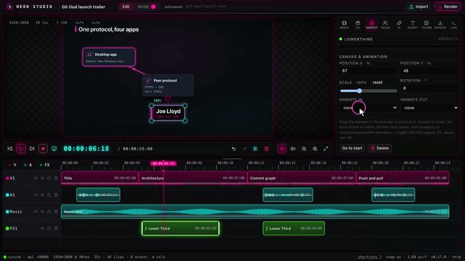This screenshot has height=261, width=465.
Task: Mute the Music track
Action: pos(35,211)
